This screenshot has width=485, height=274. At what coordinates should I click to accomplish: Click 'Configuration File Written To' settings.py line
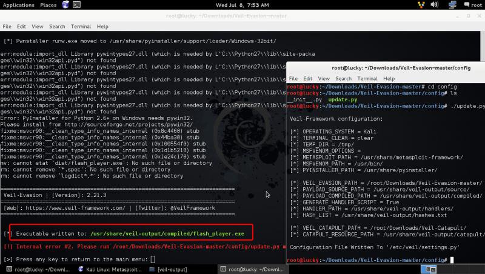point(375,247)
